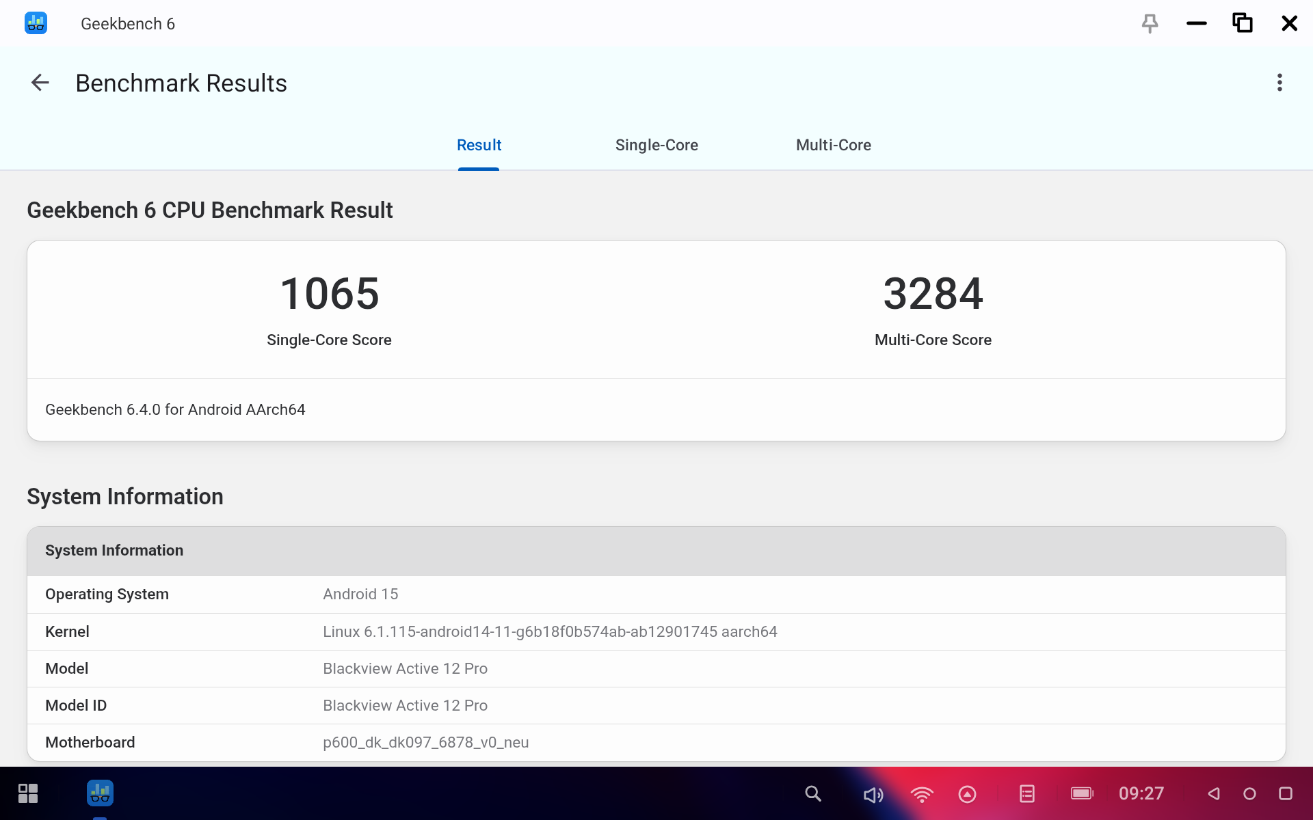Click the back arrow beside Benchmark Results
The image size is (1313, 820).
pyautogui.click(x=40, y=83)
